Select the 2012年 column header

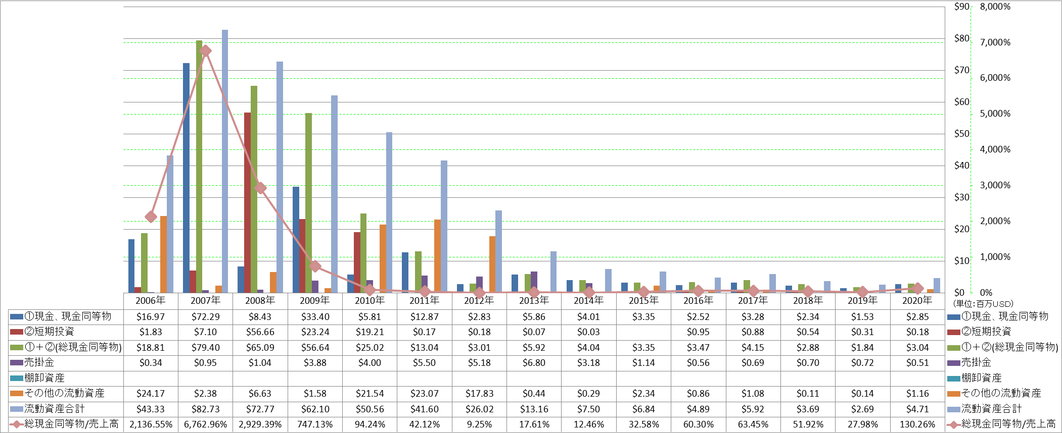[x=479, y=301]
